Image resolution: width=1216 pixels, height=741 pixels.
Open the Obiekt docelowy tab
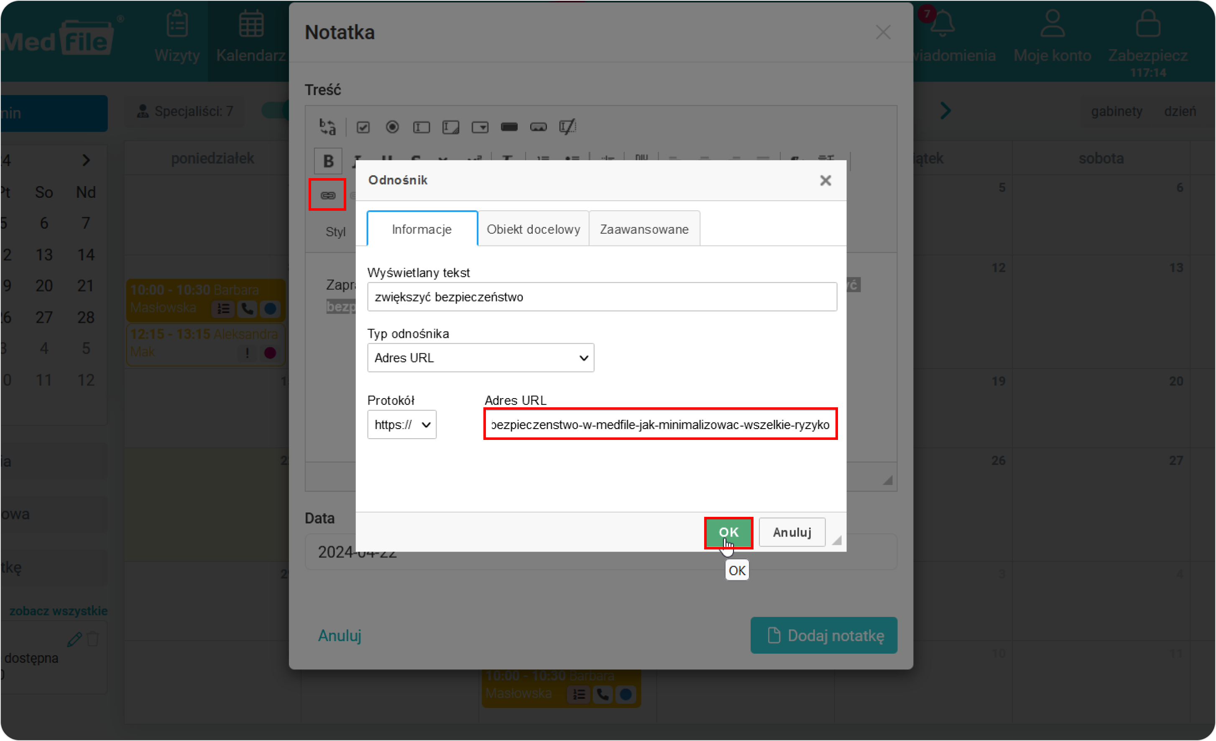click(534, 229)
